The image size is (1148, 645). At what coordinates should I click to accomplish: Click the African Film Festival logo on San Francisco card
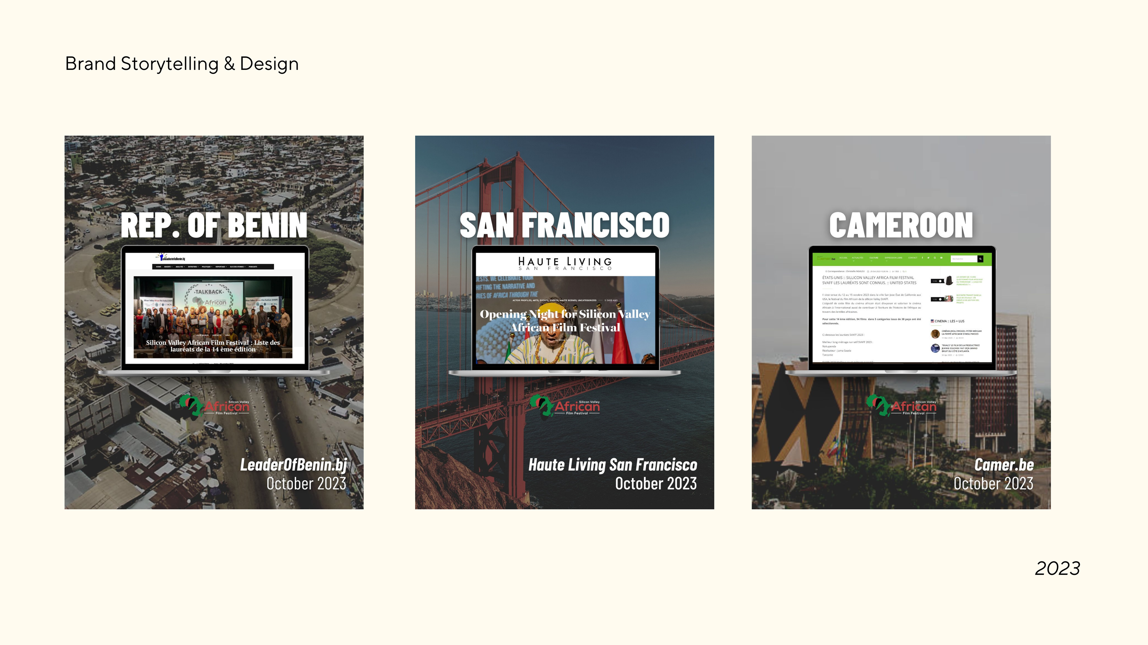point(565,406)
